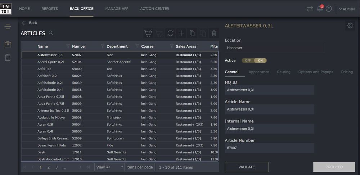
Task: Select the Aperol Spritz 0,2l row
Action: (120, 62)
